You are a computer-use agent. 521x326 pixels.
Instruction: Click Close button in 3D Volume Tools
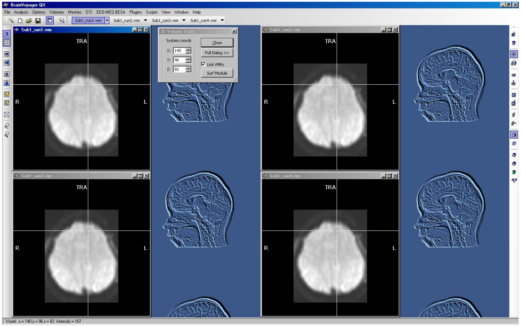[x=217, y=43]
